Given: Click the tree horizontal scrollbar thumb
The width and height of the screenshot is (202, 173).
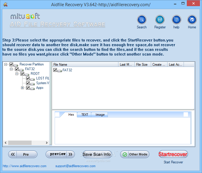Looking at the screenshot, I should tap(20, 143).
